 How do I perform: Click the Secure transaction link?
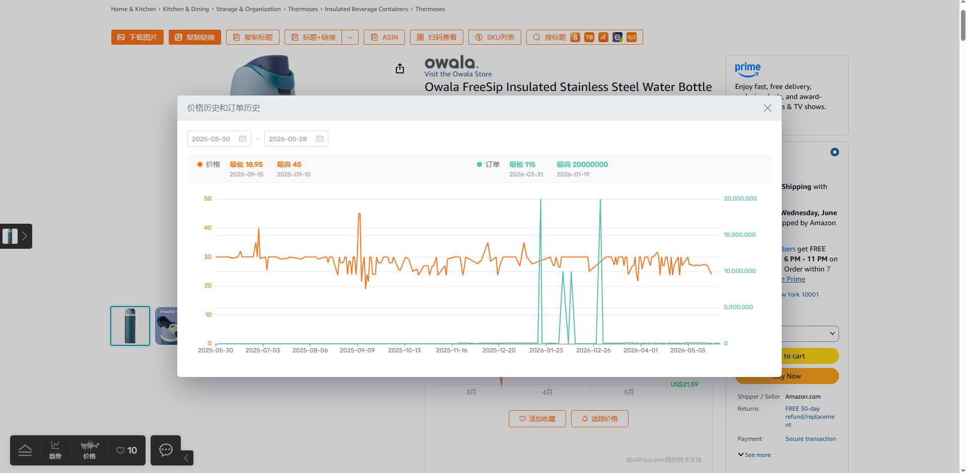point(810,439)
